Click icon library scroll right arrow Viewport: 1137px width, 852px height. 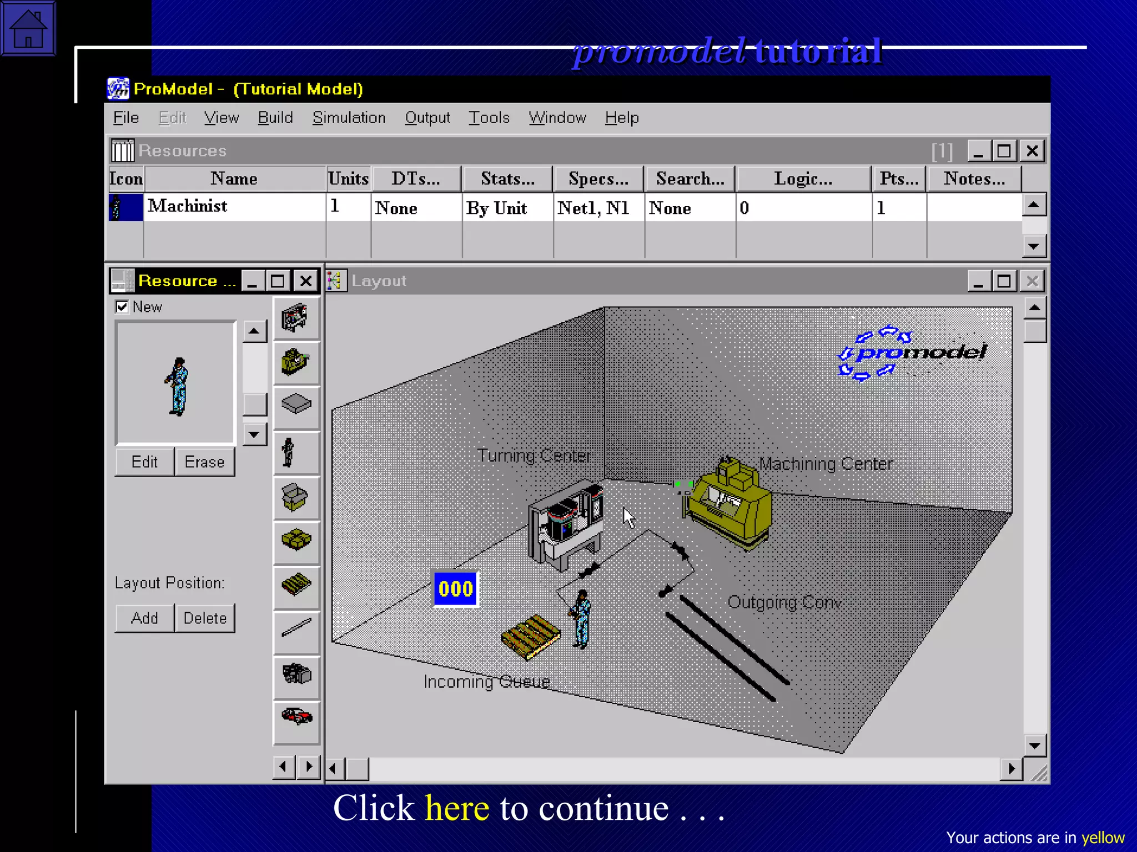coord(309,767)
